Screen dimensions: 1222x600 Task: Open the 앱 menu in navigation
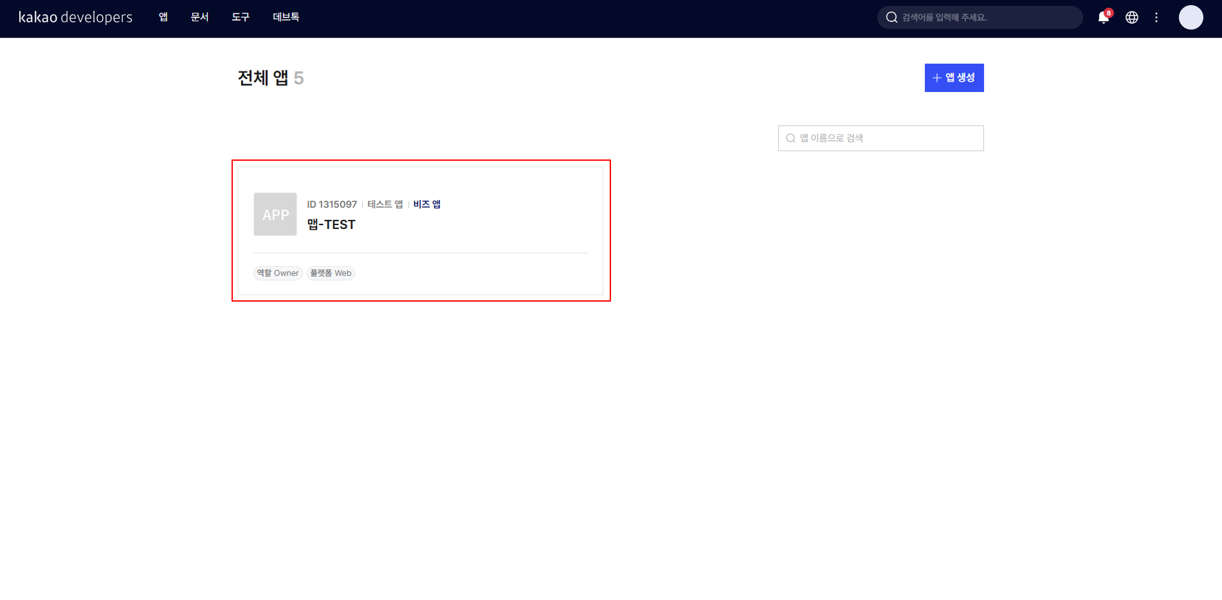pos(163,17)
